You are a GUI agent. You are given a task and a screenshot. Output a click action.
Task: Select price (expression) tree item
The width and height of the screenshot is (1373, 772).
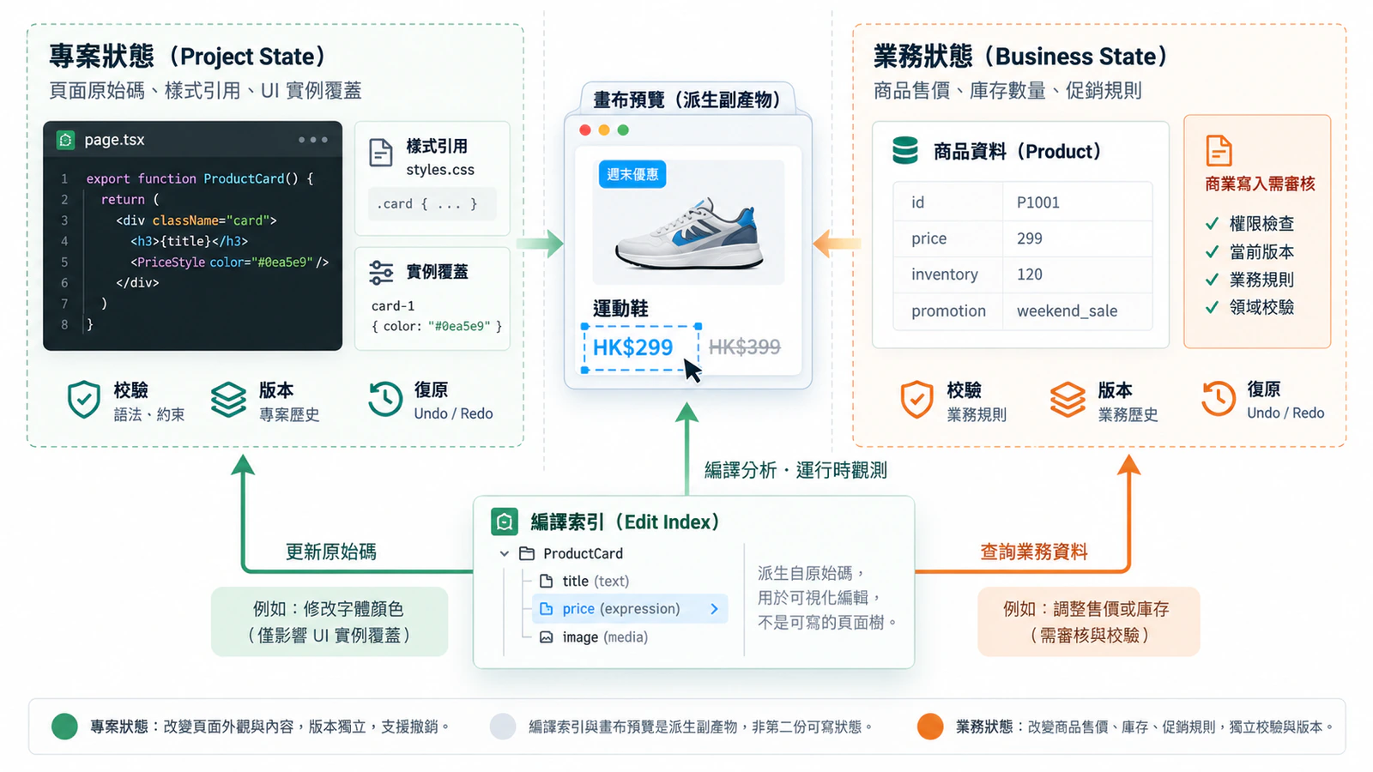coord(630,609)
